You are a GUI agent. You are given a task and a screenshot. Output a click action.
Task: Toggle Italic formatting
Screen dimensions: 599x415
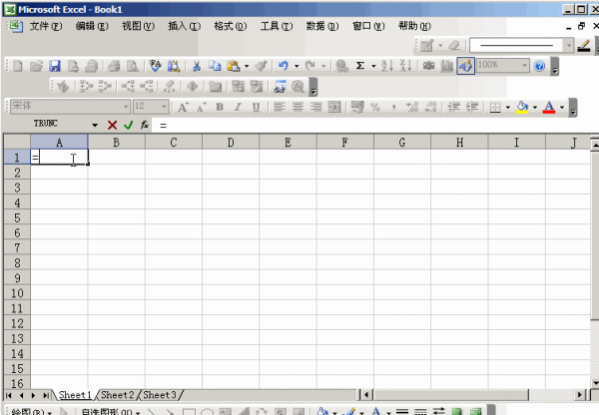(x=238, y=107)
